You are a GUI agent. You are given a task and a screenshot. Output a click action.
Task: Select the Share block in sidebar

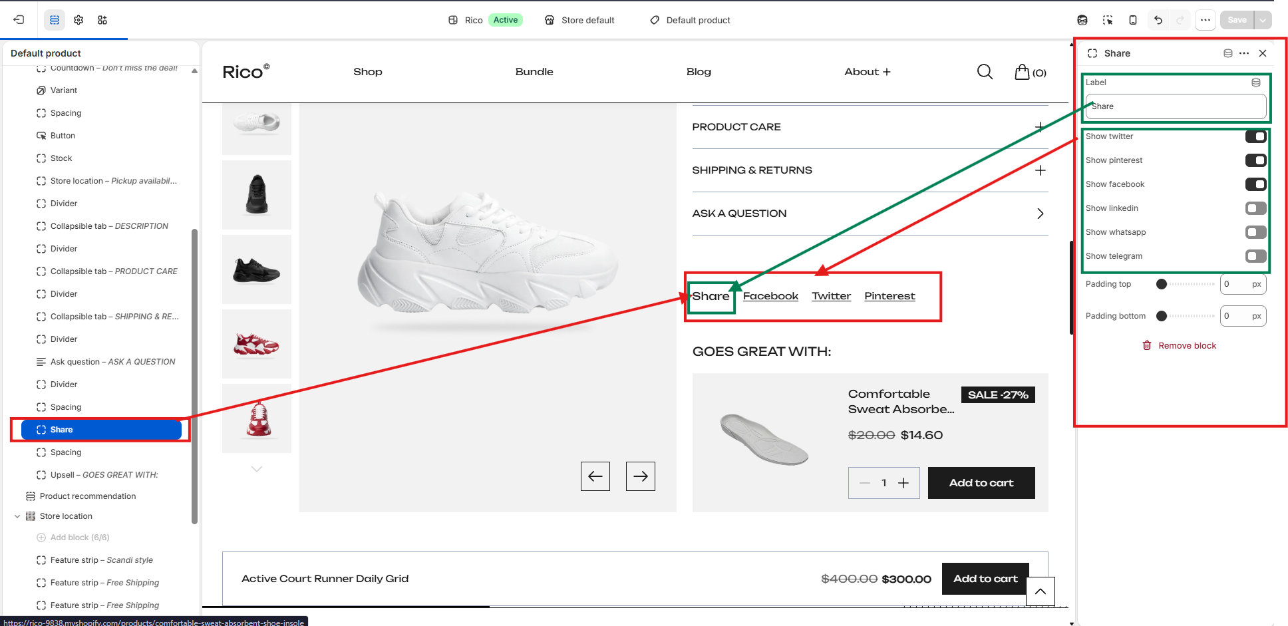pos(101,430)
